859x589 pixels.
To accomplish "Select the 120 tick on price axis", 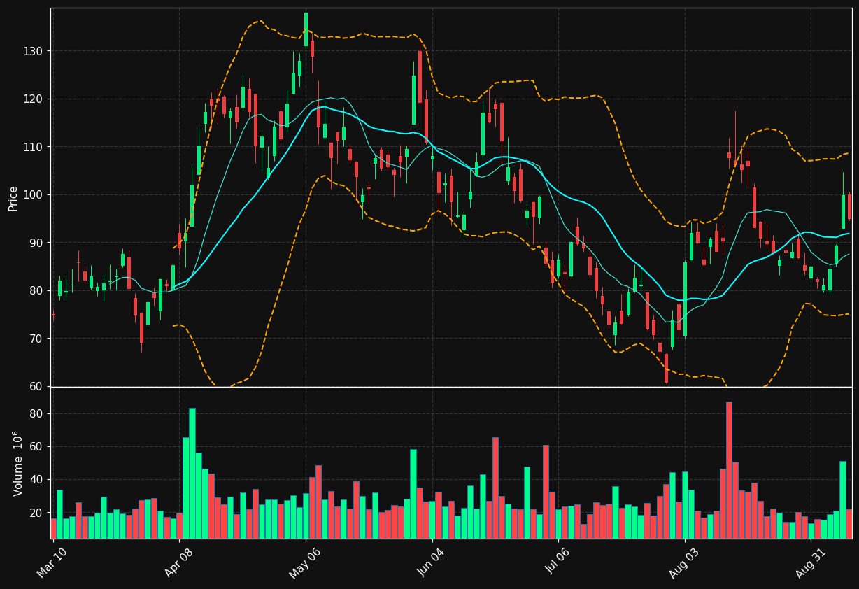I will 33,99.
